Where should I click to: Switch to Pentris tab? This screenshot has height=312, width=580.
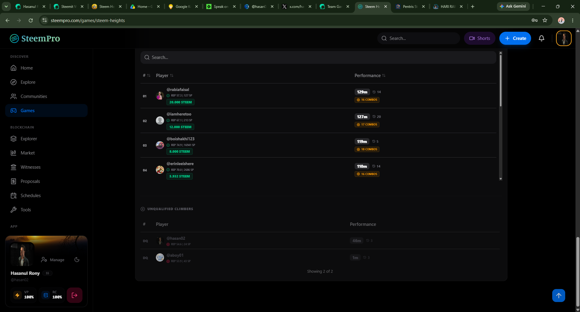[410, 6]
